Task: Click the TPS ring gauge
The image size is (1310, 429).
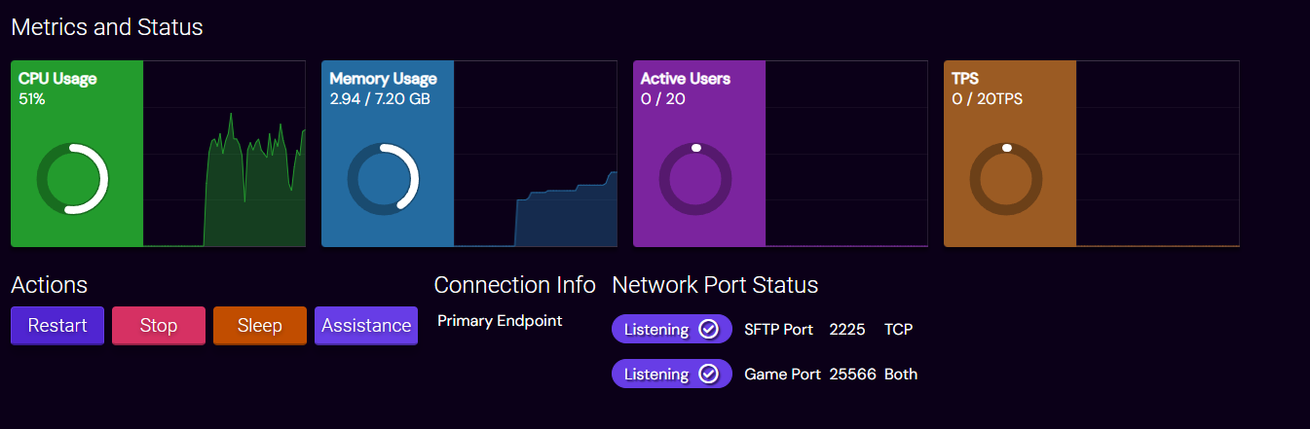Action: coord(1006,179)
